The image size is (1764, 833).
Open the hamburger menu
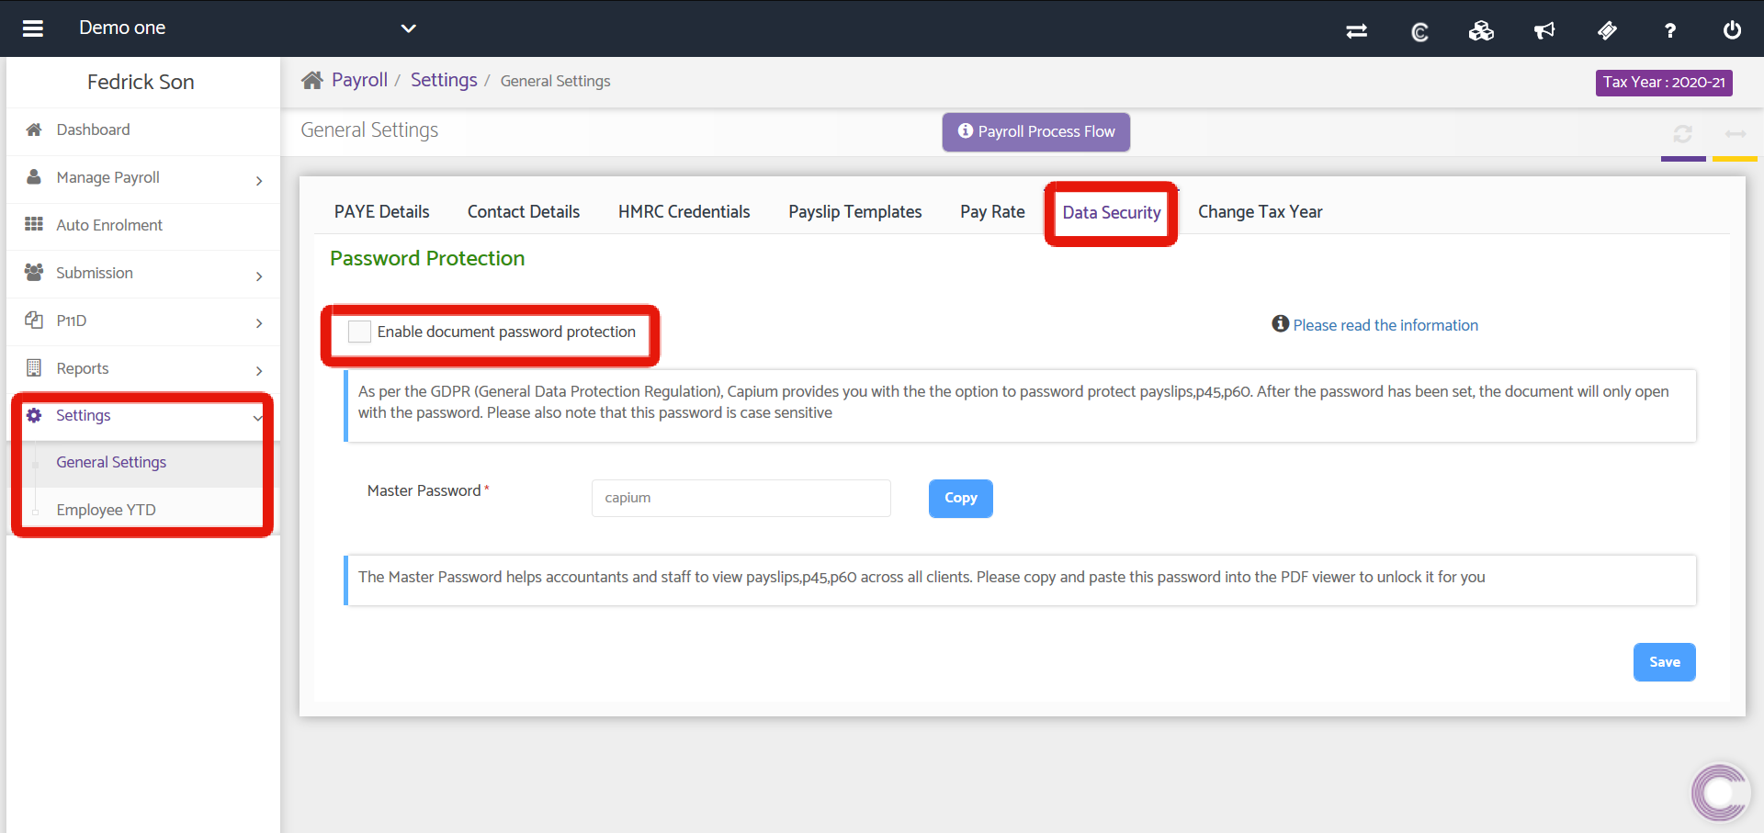(33, 28)
